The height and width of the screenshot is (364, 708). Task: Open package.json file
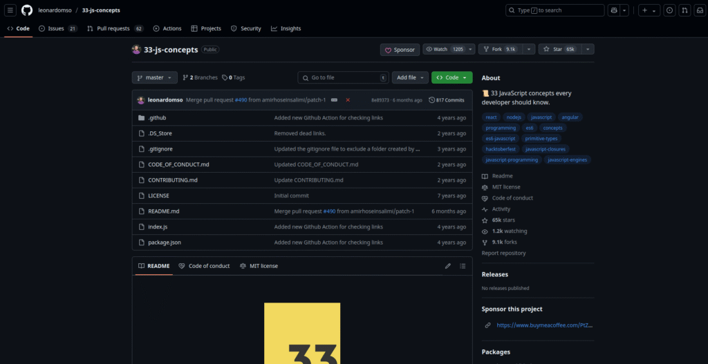tap(165, 242)
